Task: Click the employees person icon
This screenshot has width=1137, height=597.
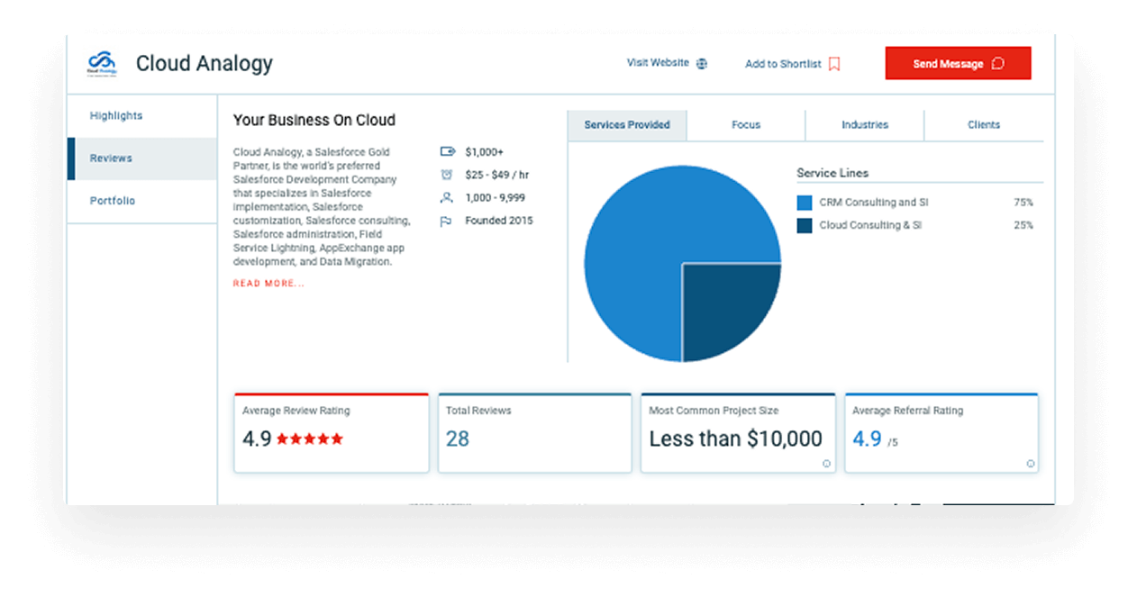Action: 447,197
